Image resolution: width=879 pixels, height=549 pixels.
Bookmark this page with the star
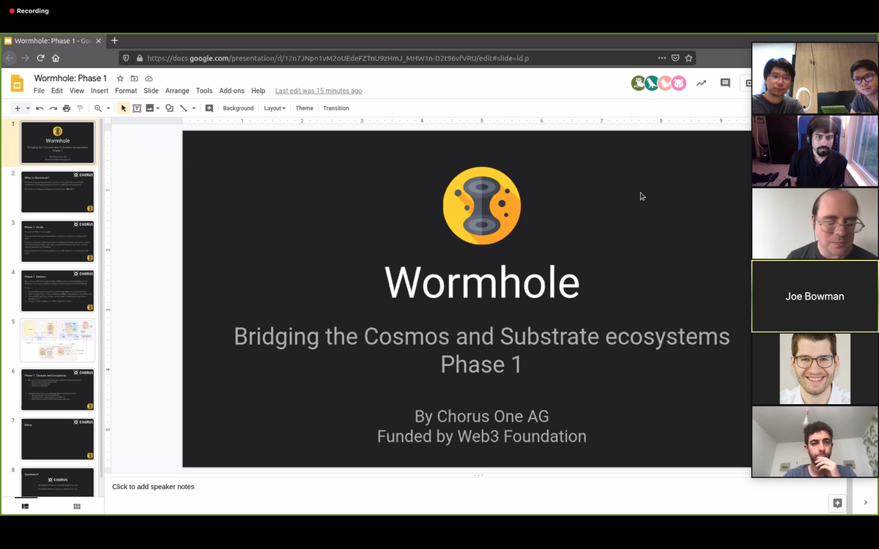click(689, 58)
